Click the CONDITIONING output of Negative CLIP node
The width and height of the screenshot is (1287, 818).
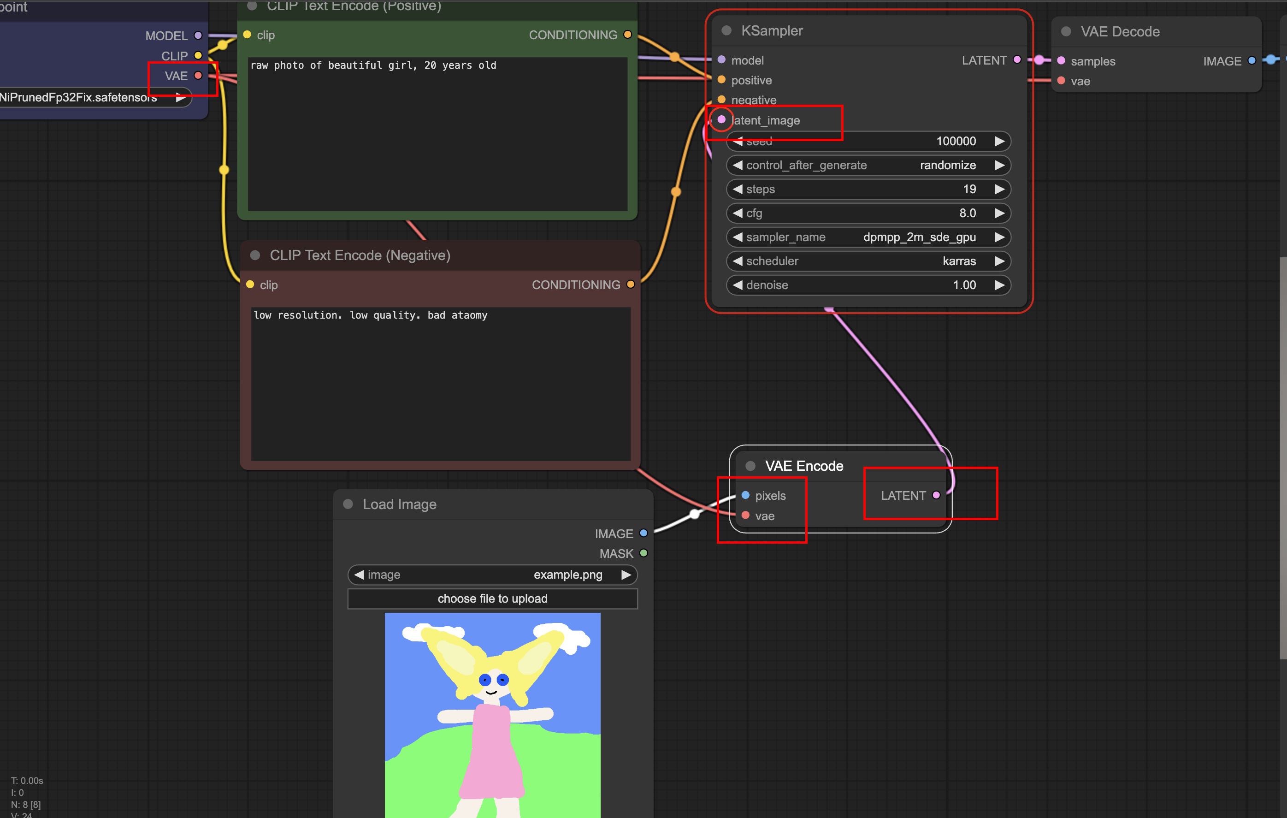pos(630,285)
